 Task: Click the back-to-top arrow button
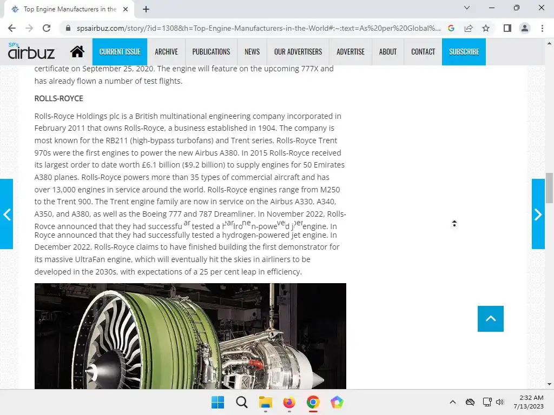[490, 319]
